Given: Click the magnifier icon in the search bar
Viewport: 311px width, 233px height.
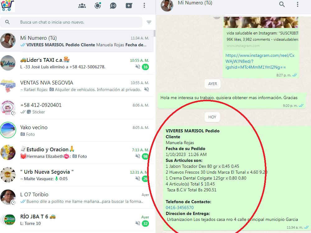Looking at the screenshot, I should pyautogui.click(x=7, y=22).
